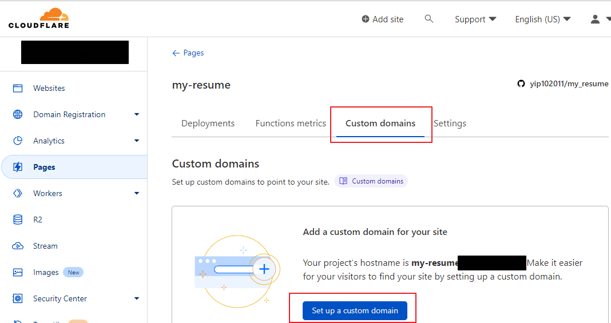Screen dimensions: 611x323
Task: Click the Analytics pie chart icon
Action: point(18,141)
